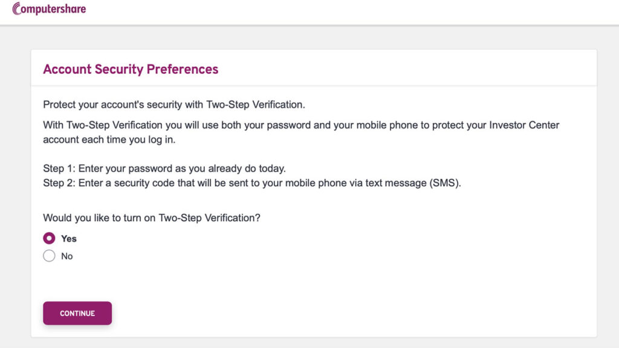Click the Protect your account's security sentence

coord(174,105)
